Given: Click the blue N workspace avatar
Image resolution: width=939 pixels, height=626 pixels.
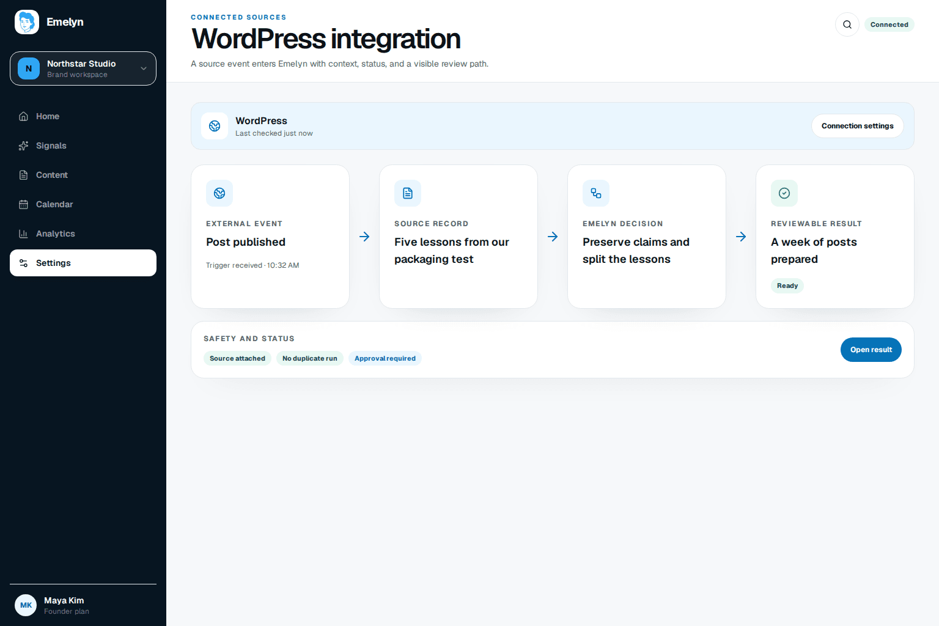Looking at the screenshot, I should tap(29, 68).
